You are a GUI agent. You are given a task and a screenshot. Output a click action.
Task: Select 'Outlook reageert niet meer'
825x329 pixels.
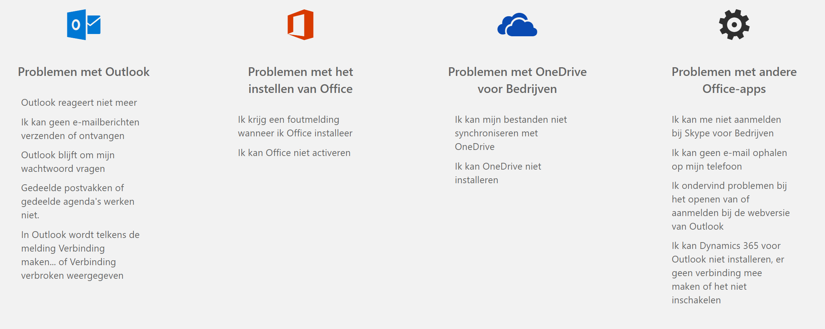[x=79, y=102]
